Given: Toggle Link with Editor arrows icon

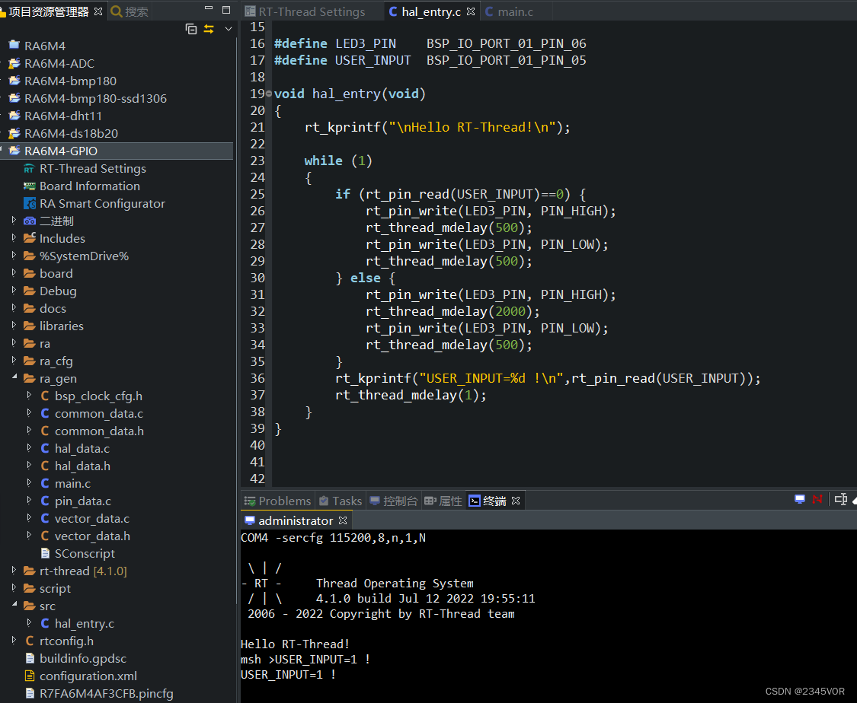Looking at the screenshot, I should pos(209,29).
